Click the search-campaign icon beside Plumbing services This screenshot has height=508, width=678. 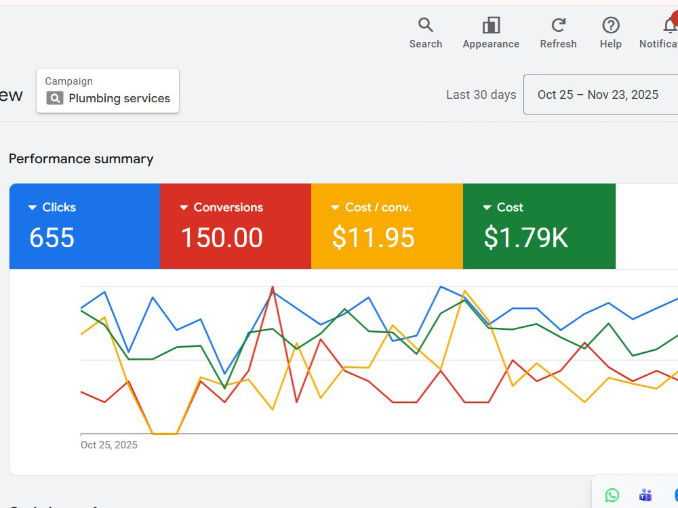click(54, 98)
